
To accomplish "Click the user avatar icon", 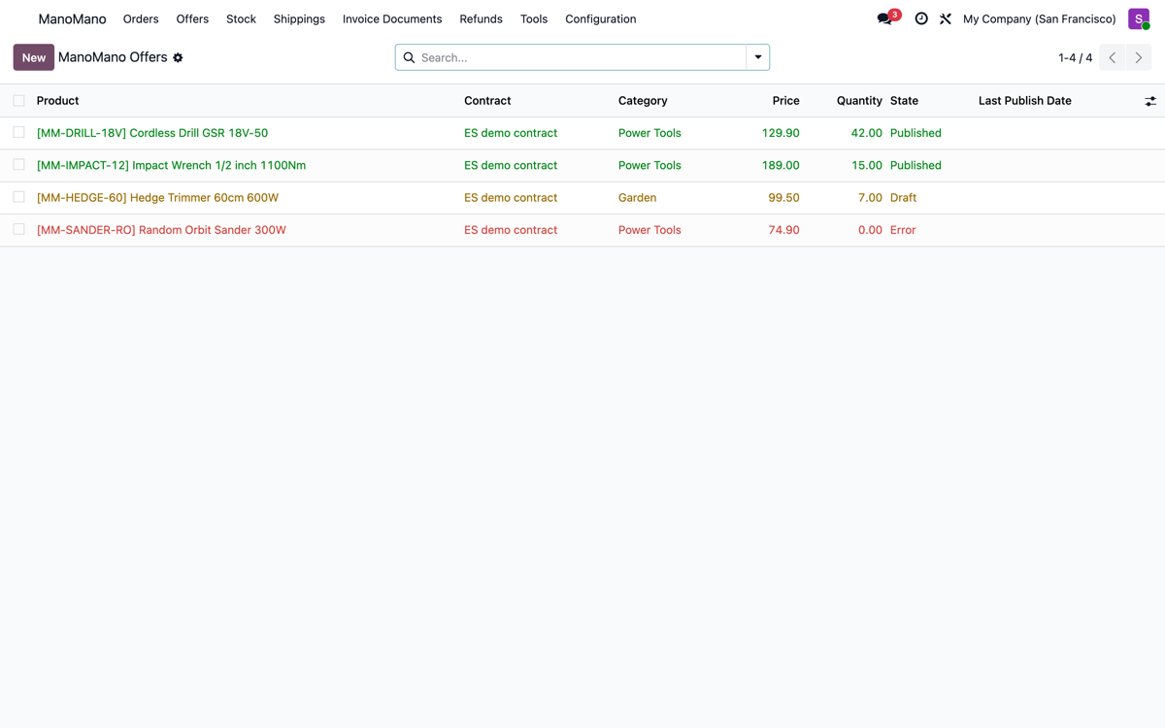I will coord(1139,19).
